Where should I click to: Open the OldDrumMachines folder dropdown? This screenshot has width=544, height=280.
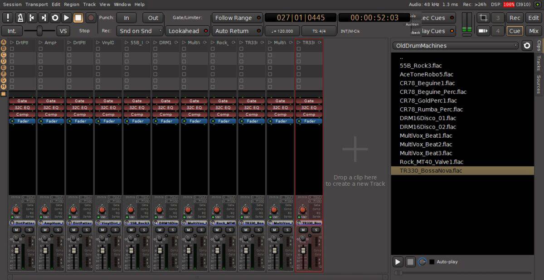click(456, 46)
